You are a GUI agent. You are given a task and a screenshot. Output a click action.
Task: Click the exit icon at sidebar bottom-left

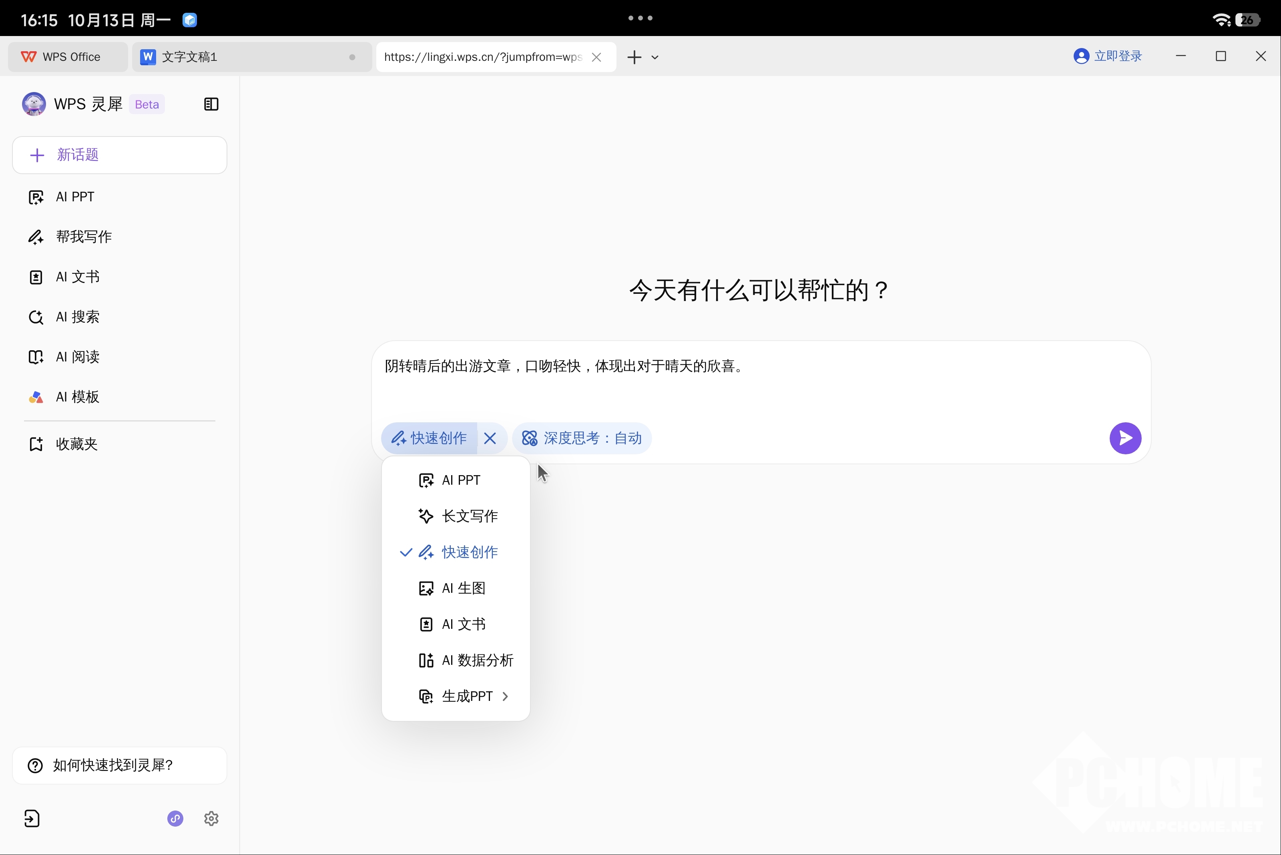click(x=32, y=818)
